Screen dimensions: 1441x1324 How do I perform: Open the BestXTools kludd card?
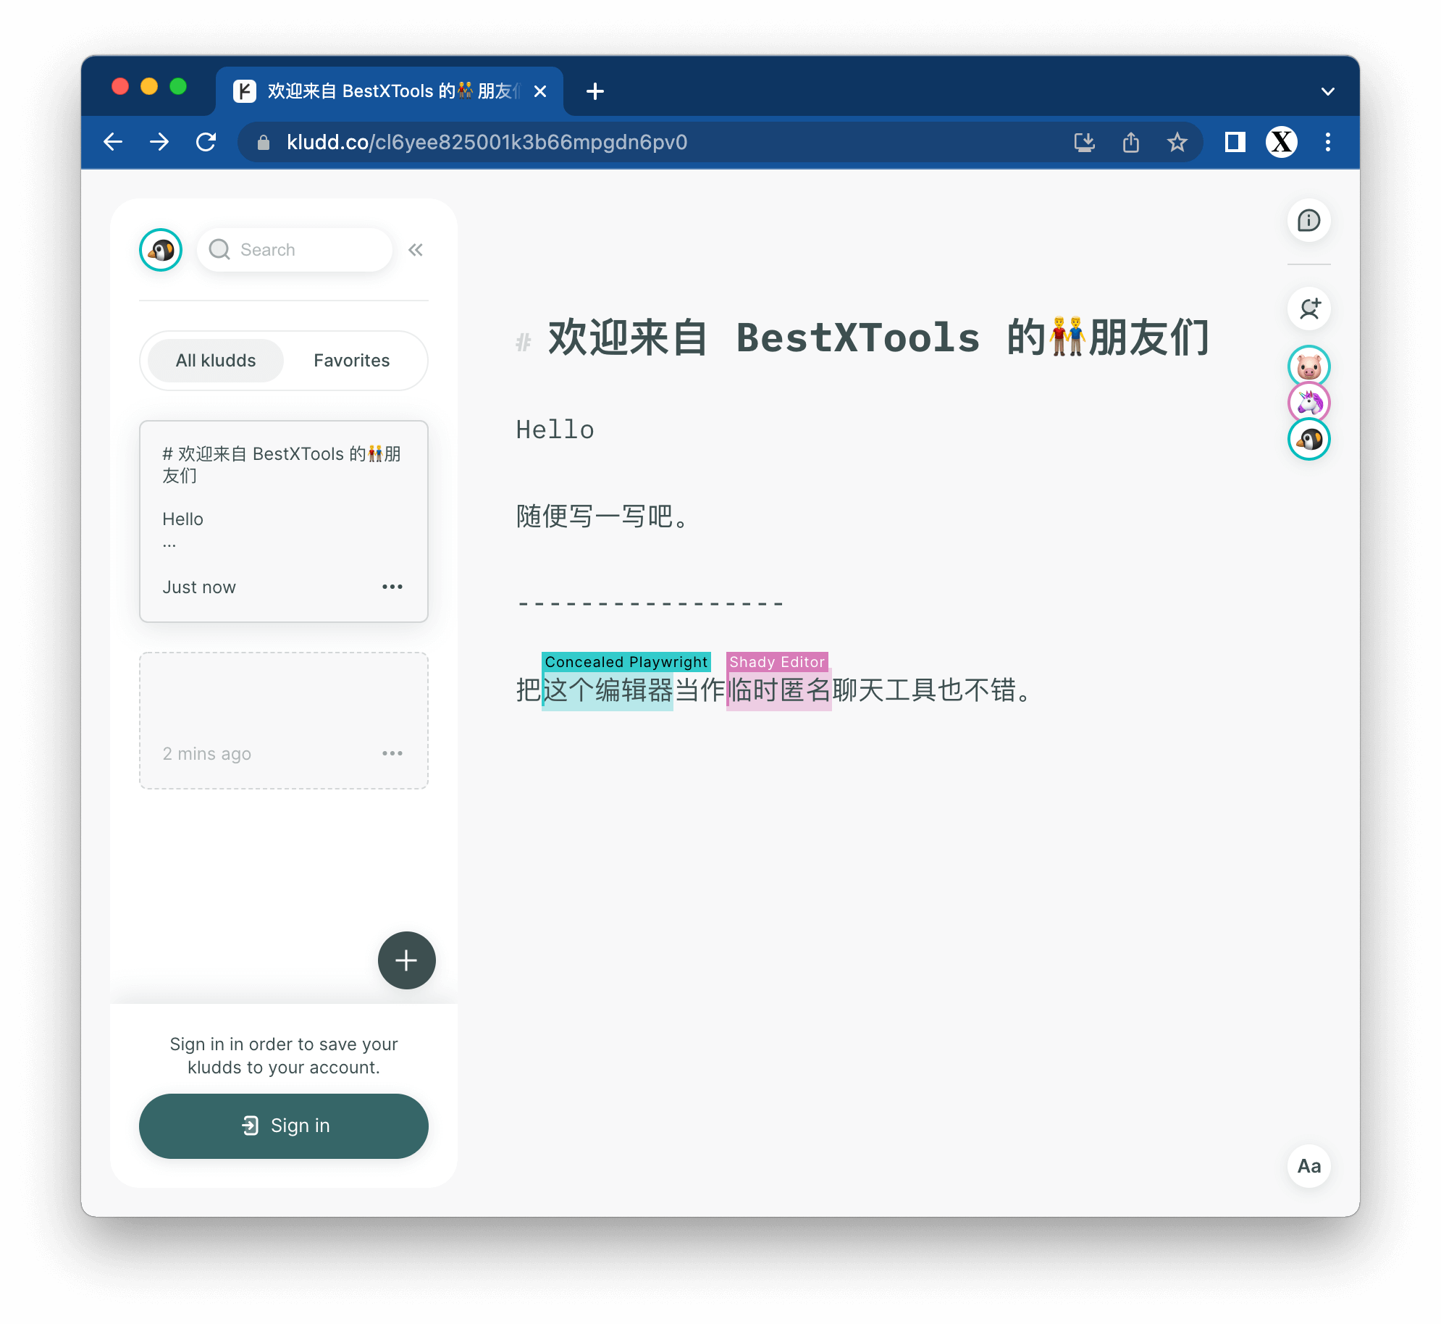tap(283, 521)
